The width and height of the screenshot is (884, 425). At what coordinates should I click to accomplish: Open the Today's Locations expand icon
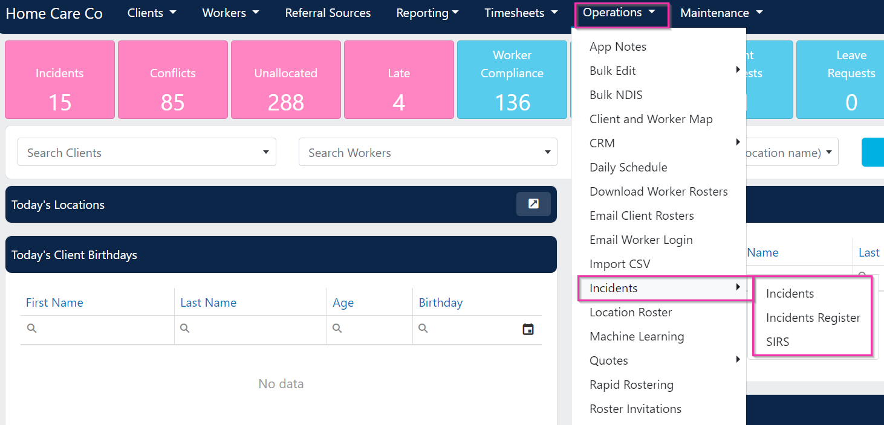point(533,204)
